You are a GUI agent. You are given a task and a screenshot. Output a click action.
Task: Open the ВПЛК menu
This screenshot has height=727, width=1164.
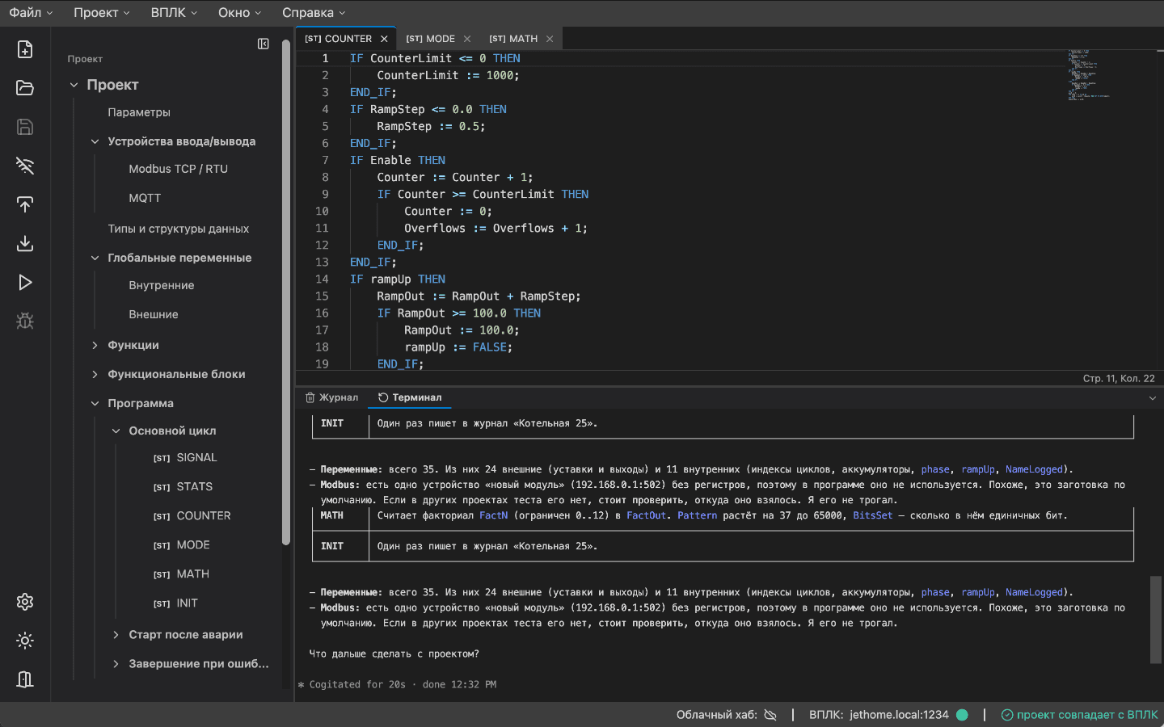click(x=174, y=13)
